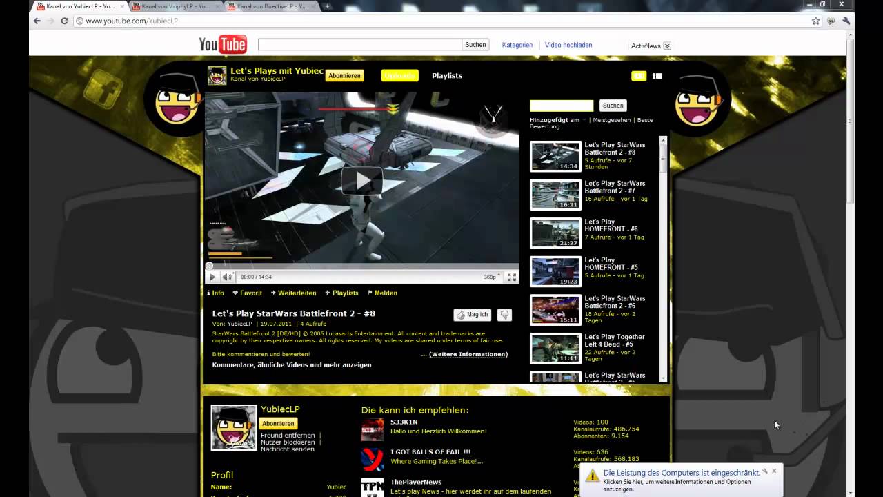Reload the page with refresh icon
The width and height of the screenshot is (883, 497).
65,21
